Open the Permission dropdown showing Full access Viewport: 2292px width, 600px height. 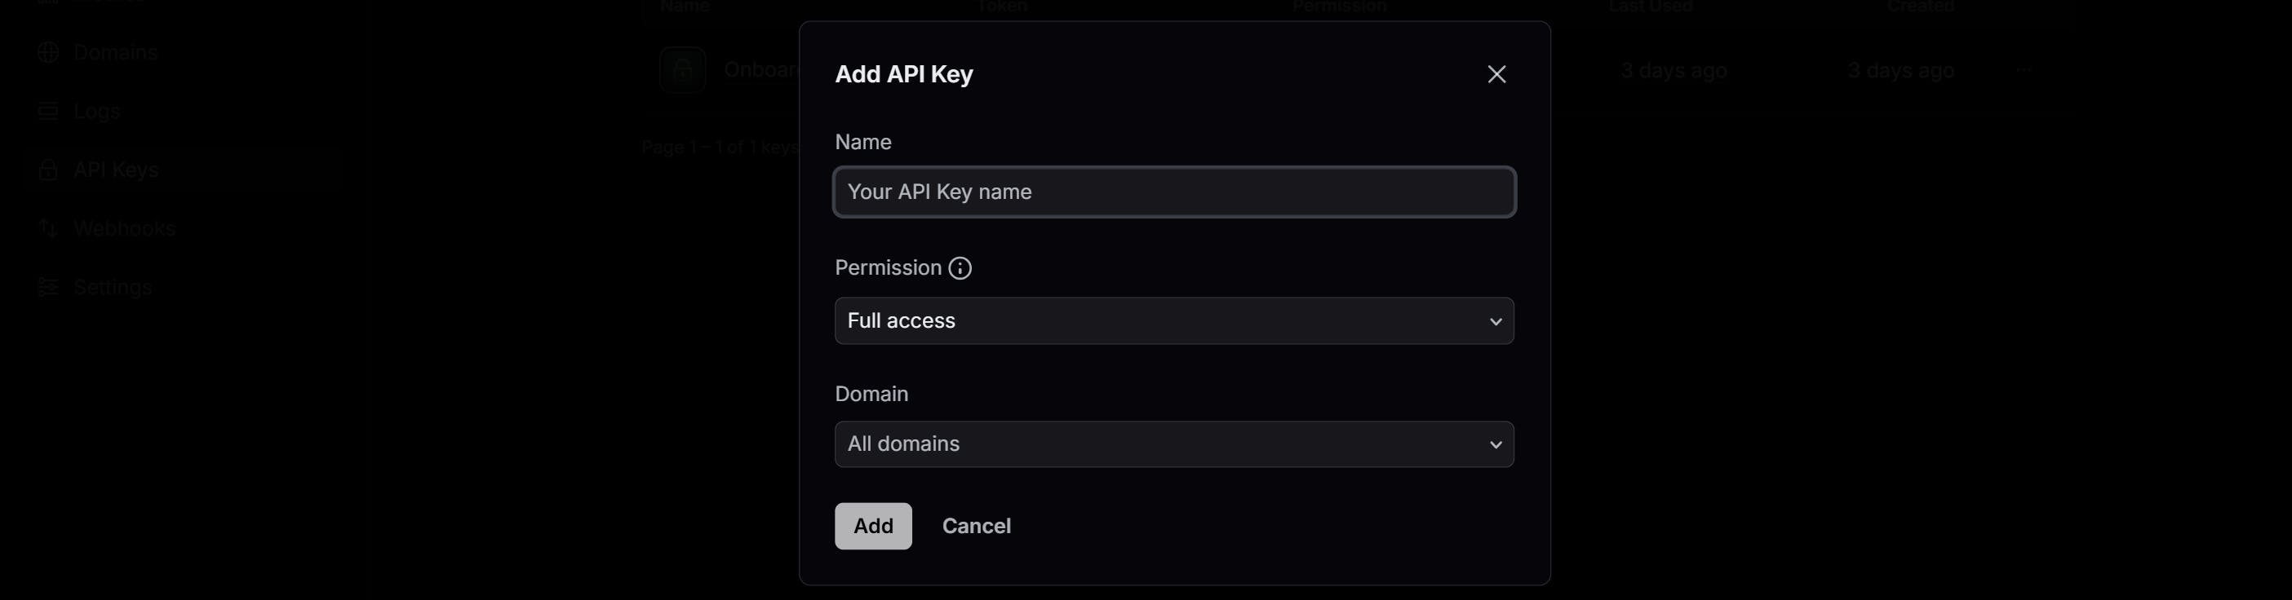click(1173, 321)
